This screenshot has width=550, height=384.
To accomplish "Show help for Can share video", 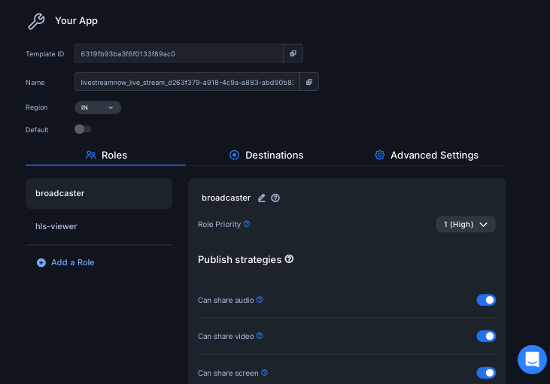I will point(260,336).
